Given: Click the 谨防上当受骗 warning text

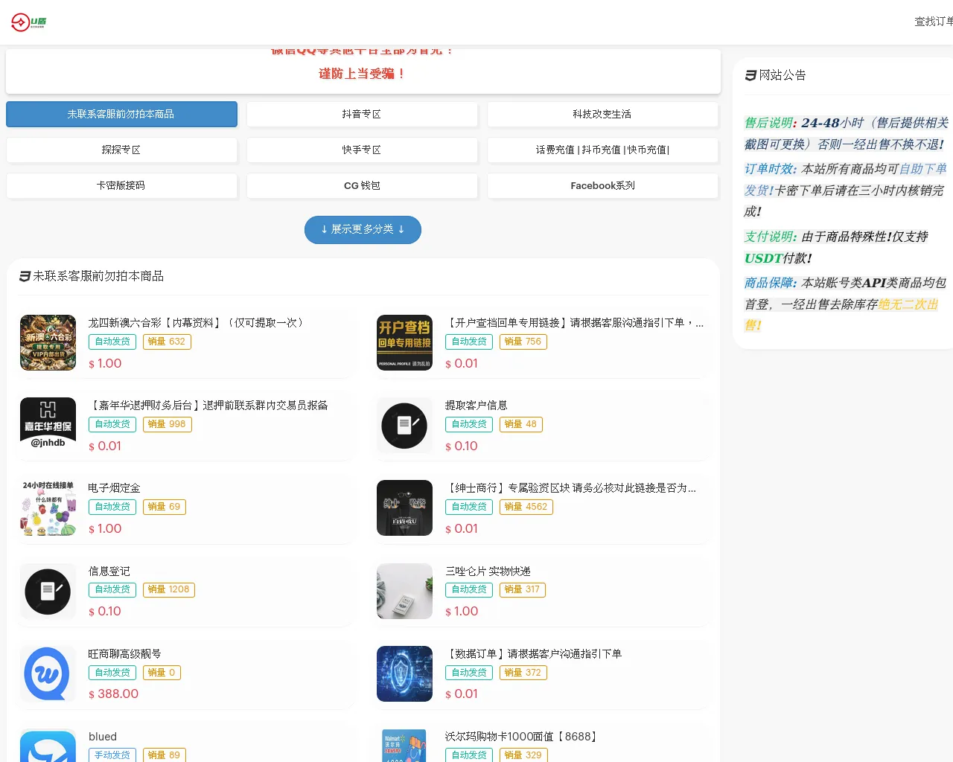Looking at the screenshot, I should pyautogui.click(x=363, y=74).
